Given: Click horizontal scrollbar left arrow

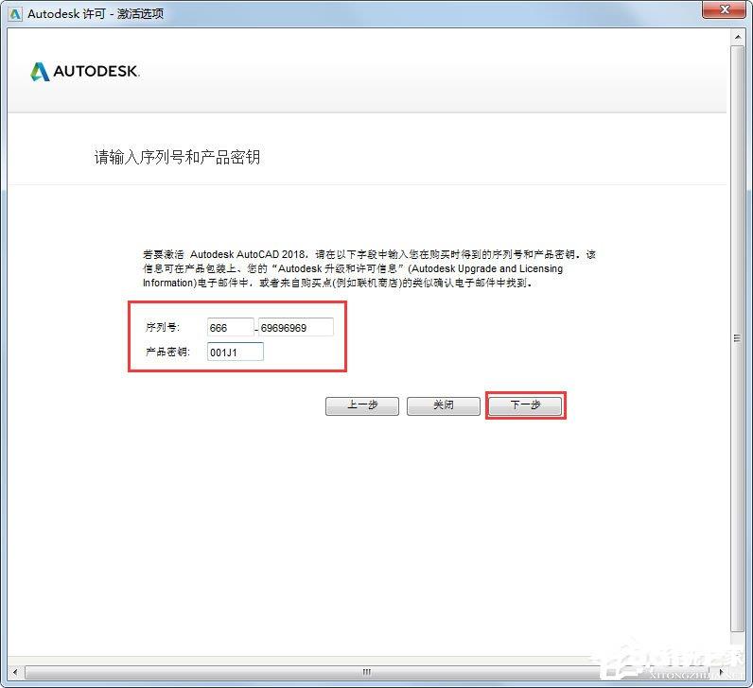Looking at the screenshot, I should pyautogui.click(x=15, y=672).
